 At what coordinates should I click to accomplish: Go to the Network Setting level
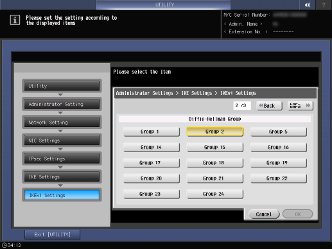[x=62, y=123]
